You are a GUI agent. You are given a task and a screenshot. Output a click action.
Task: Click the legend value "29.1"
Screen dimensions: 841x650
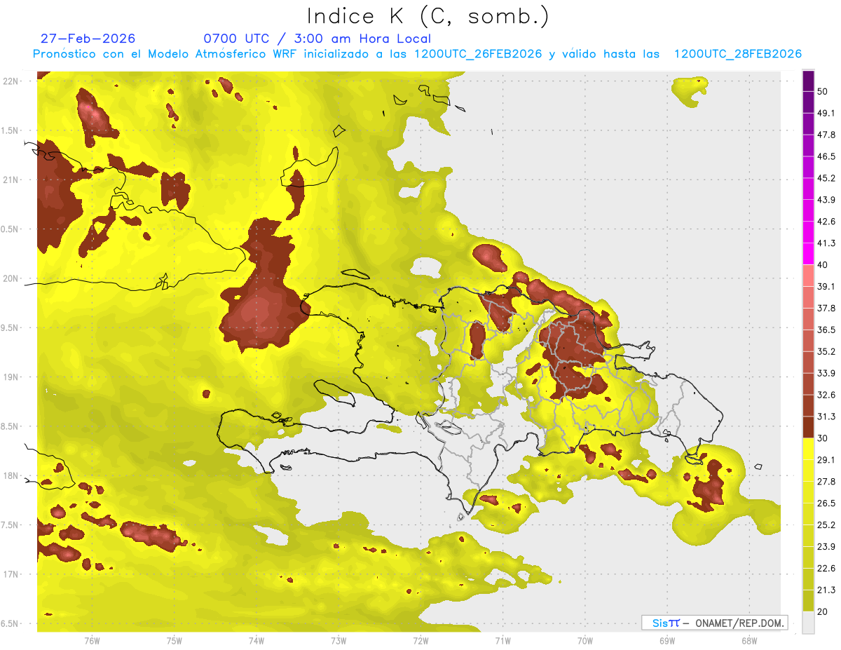tap(827, 459)
